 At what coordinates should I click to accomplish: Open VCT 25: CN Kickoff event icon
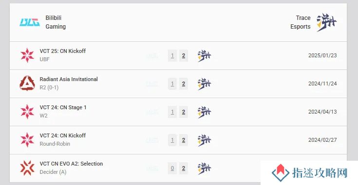(x=27, y=55)
